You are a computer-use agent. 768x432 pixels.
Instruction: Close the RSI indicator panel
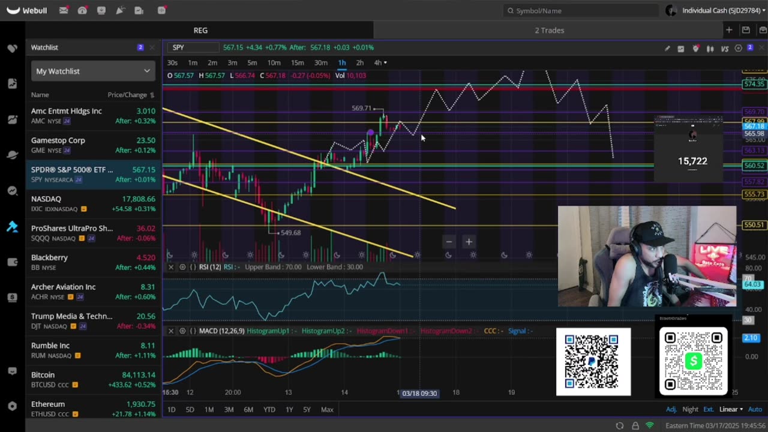point(171,267)
